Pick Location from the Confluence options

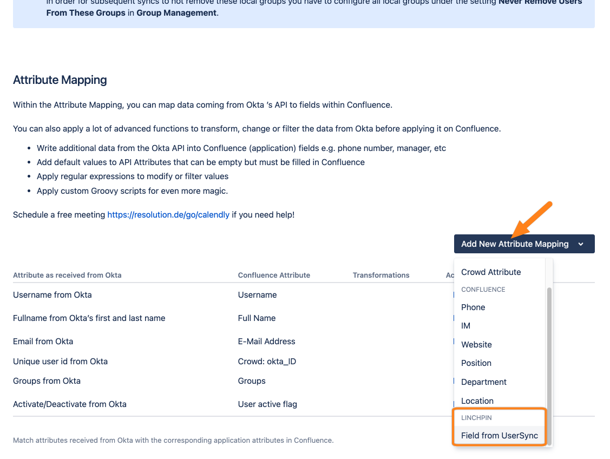[477, 401]
